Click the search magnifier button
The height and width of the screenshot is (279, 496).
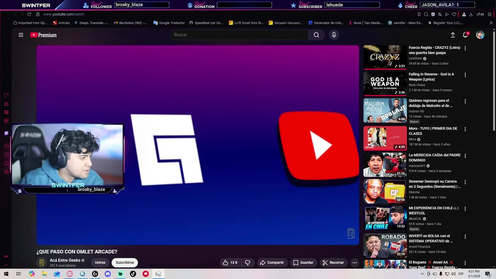(317, 35)
